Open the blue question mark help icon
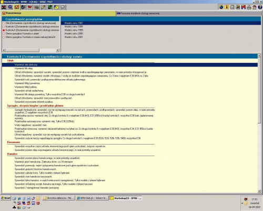 [260, 7]
